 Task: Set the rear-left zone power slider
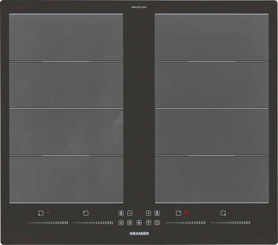click(x=93, y=223)
